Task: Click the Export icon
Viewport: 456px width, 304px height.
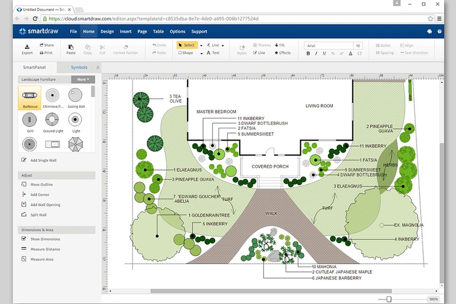Action: [28, 46]
